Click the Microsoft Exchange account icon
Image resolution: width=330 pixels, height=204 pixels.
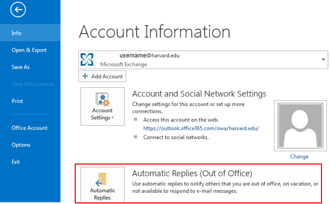coord(87,60)
